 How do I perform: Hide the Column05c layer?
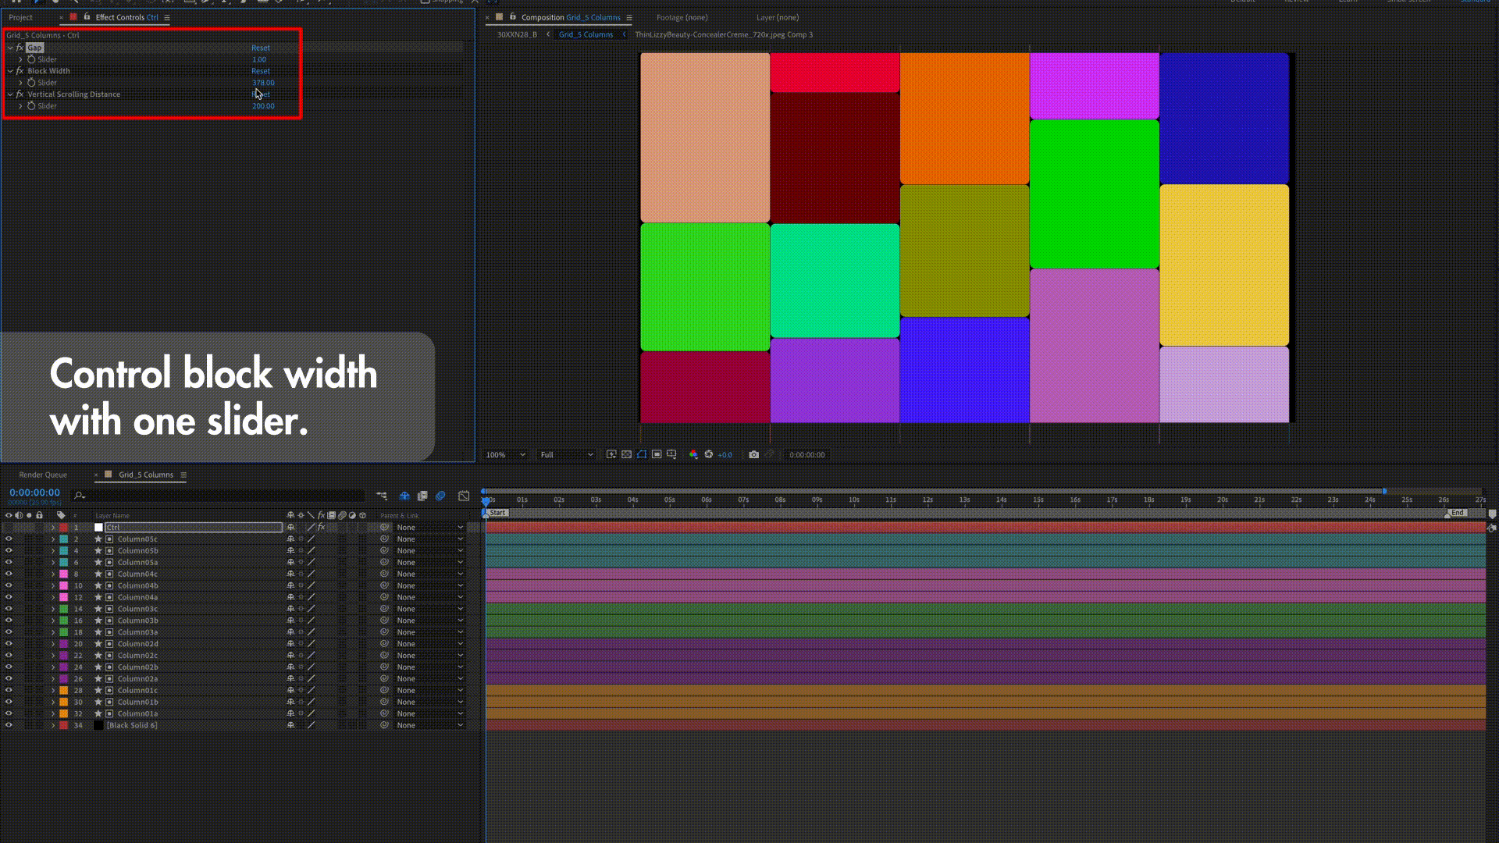pos(9,539)
